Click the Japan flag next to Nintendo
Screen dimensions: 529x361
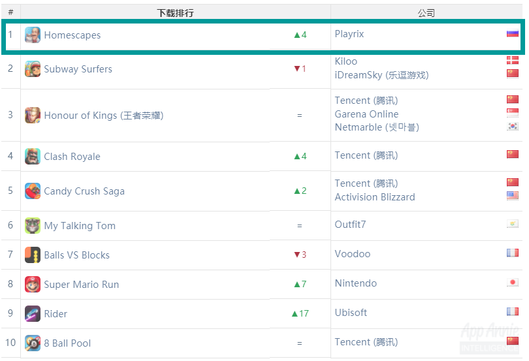click(x=513, y=283)
